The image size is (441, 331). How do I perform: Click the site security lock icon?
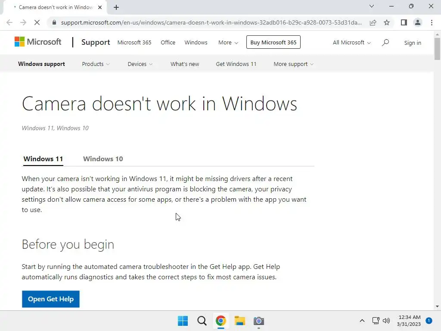pyautogui.click(x=54, y=22)
